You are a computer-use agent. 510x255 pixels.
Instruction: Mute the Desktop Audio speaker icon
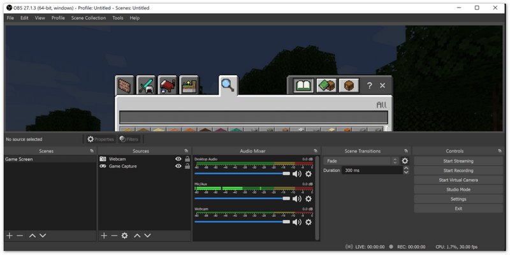tap(297, 173)
